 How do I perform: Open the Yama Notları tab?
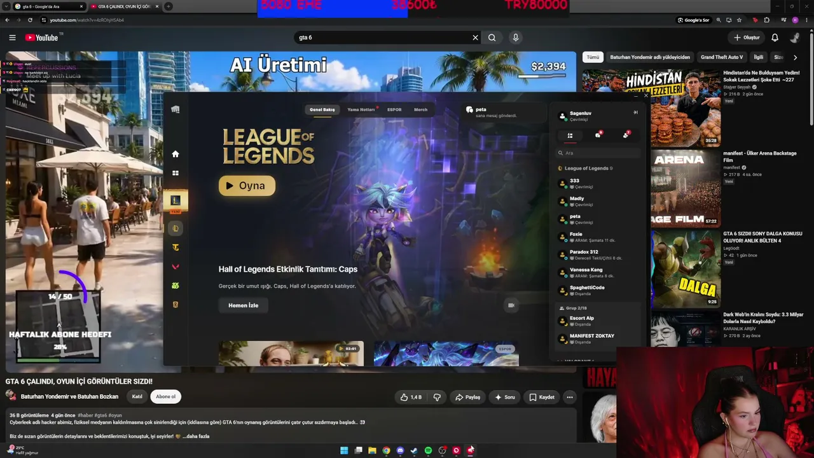[x=361, y=109]
